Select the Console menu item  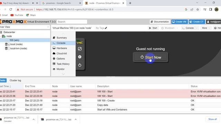(63, 43)
